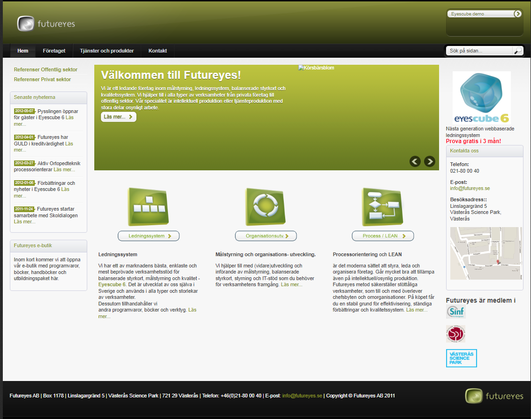Click the Ledningssystem green chart icon
The height and width of the screenshot is (419, 531).
click(148, 206)
